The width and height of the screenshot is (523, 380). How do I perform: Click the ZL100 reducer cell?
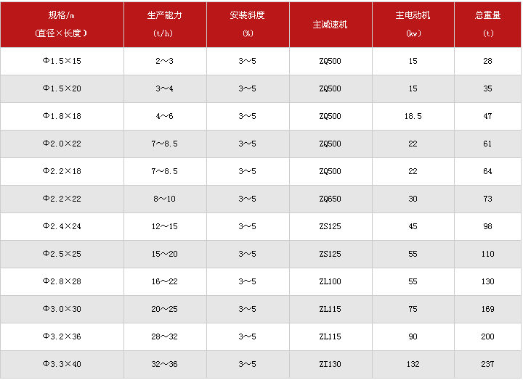tap(330, 281)
